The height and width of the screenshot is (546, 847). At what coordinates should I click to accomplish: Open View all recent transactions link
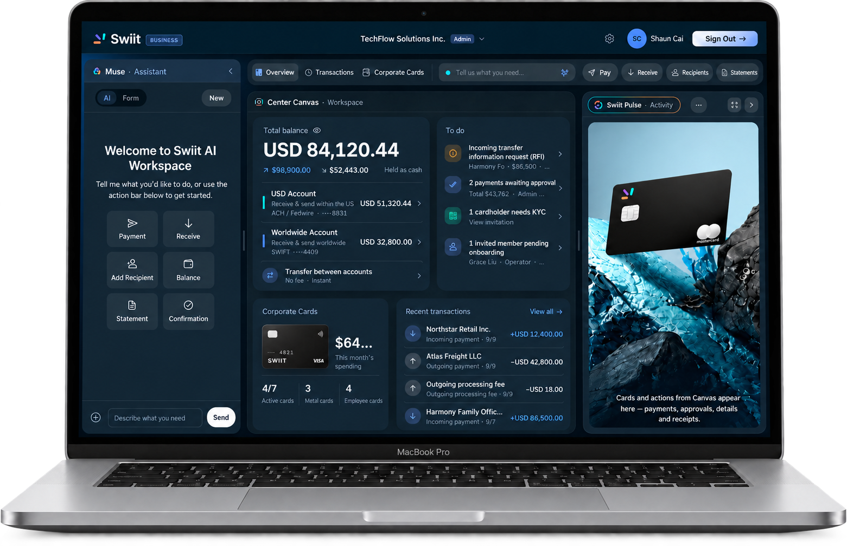tap(546, 312)
